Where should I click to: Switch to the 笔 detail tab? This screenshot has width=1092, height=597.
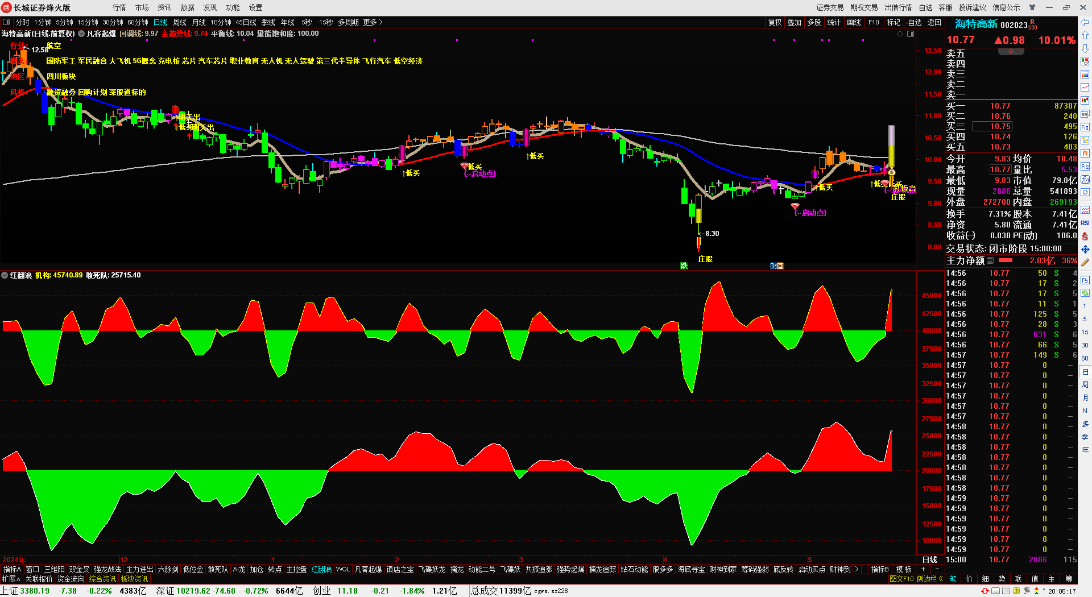(x=953, y=579)
